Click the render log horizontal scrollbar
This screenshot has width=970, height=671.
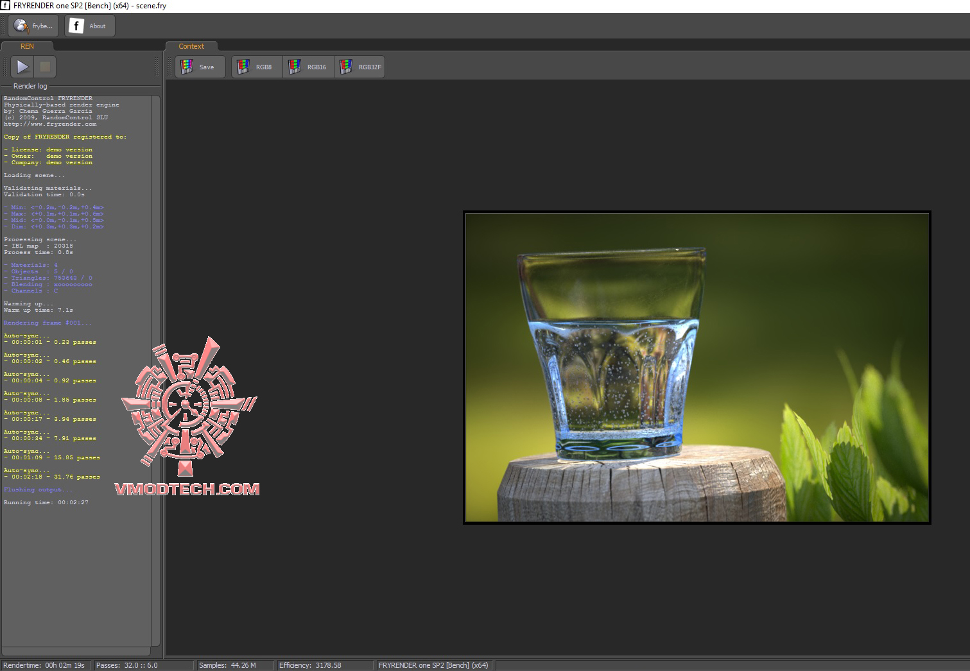(76, 651)
